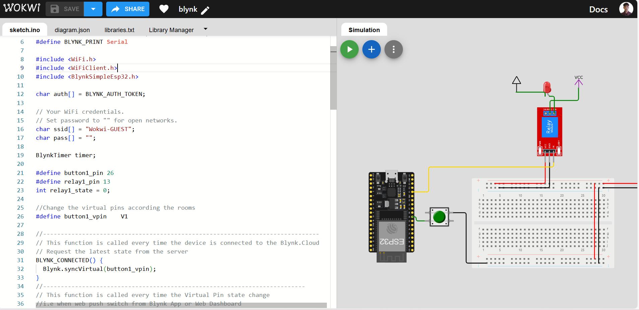Start the simulation with the green play button
Screen dimensions: 639x310
349,49
